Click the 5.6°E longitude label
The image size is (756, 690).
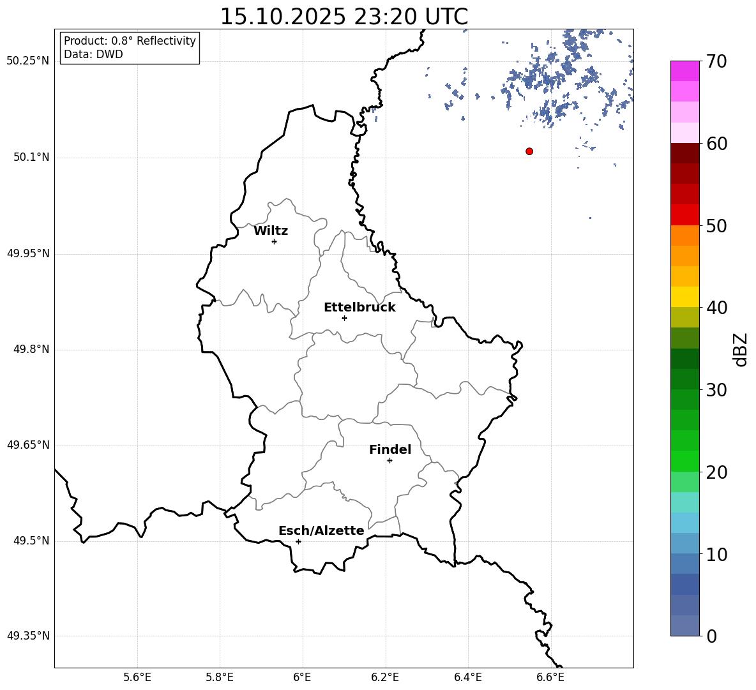coord(137,677)
